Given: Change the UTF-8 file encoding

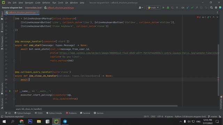Looking at the screenshot, I should (x=160, y=117).
